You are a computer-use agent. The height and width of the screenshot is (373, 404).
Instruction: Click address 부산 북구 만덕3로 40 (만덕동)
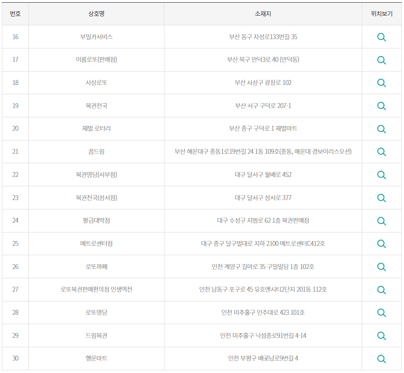(x=263, y=60)
